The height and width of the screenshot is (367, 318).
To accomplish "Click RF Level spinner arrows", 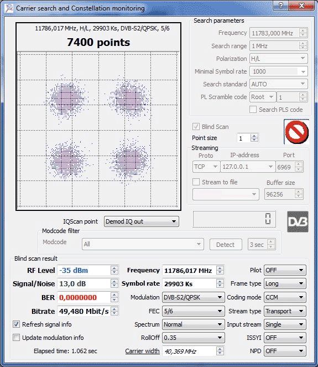I will (114, 270).
